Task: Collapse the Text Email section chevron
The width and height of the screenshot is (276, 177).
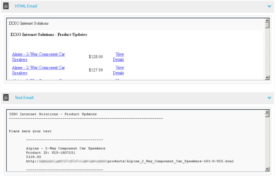Action: tap(269, 98)
